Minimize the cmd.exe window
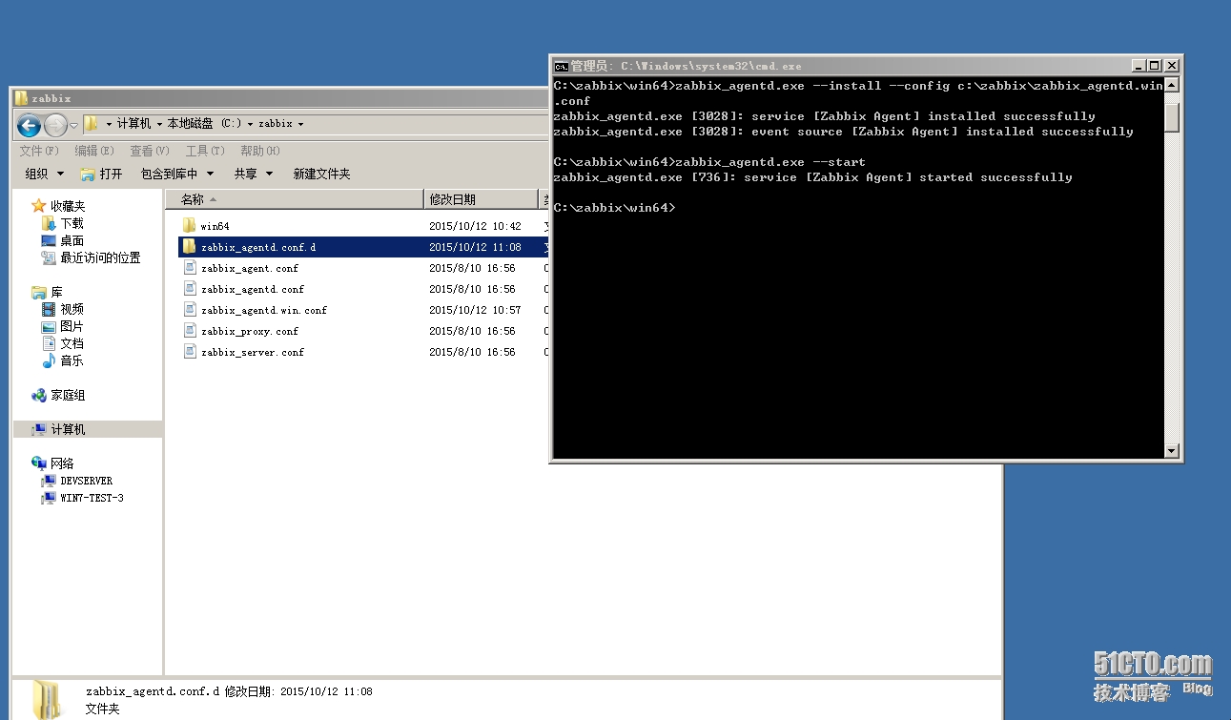The width and height of the screenshot is (1231, 720). pos(1139,66)
